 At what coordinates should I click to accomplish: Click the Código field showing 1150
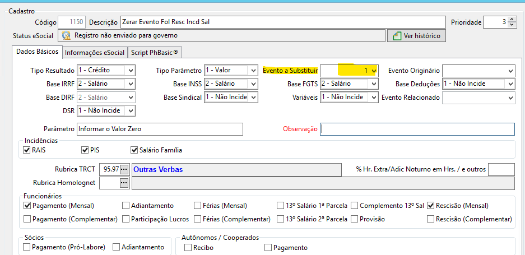72,22
